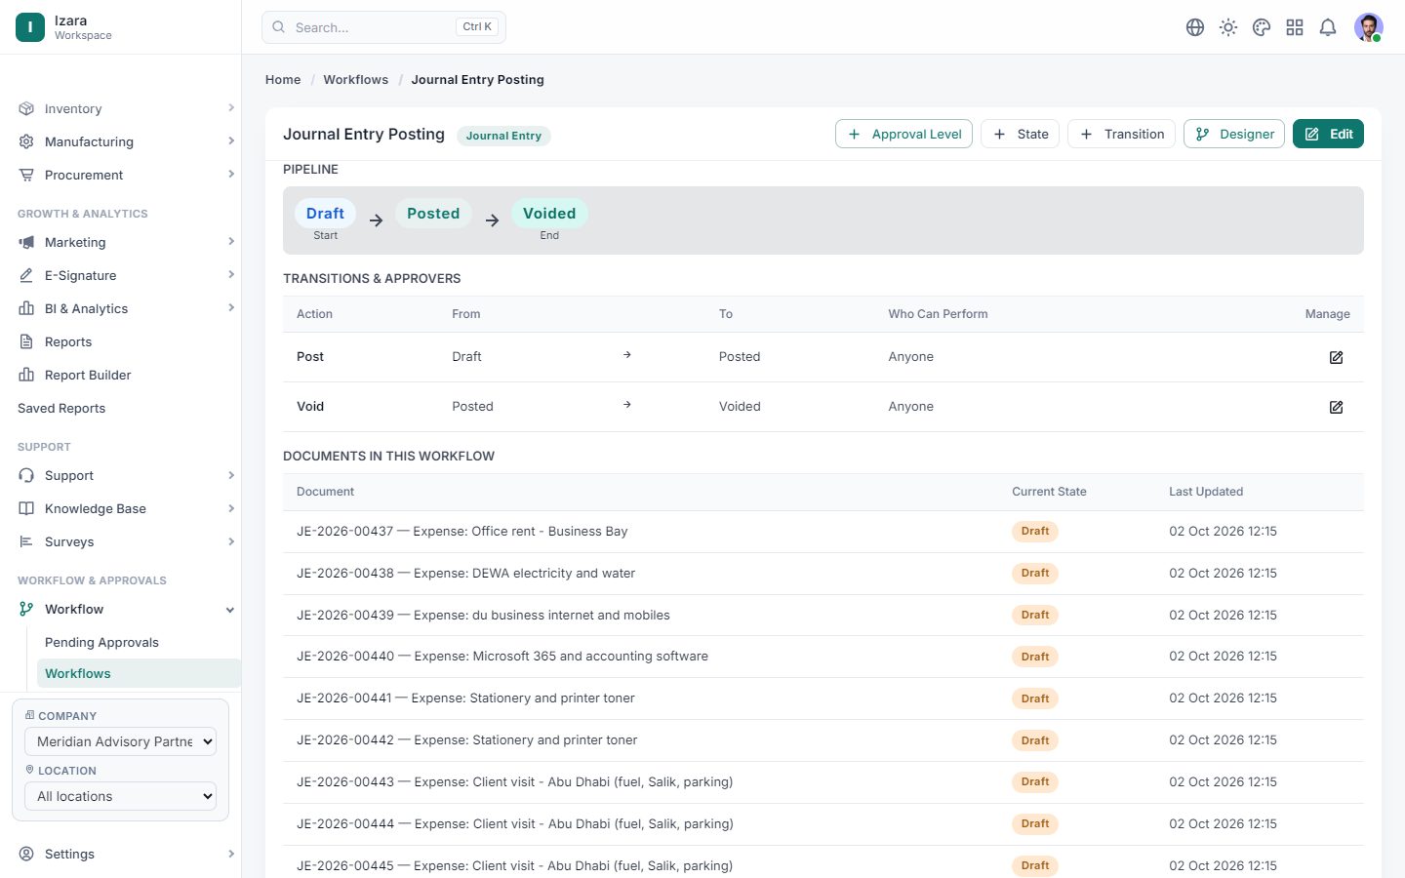Open the notifications bell
Screen dimensions: 1405x878
1328,27
